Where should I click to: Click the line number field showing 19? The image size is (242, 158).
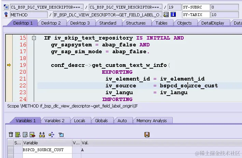tap(174, 7)
